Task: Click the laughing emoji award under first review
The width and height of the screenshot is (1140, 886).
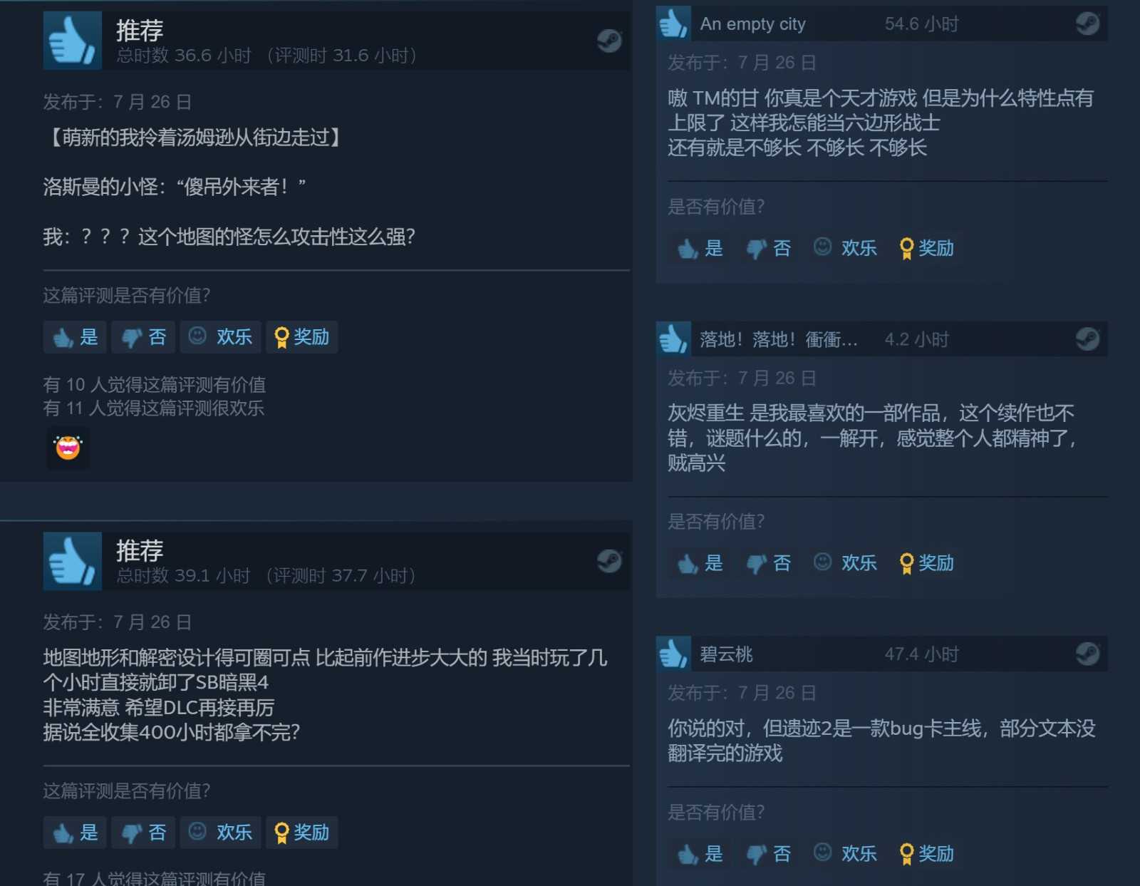Action: (68, 448)
